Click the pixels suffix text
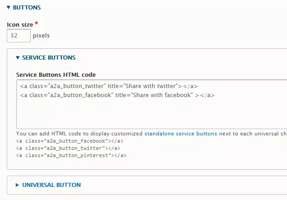 coord(41,36)
